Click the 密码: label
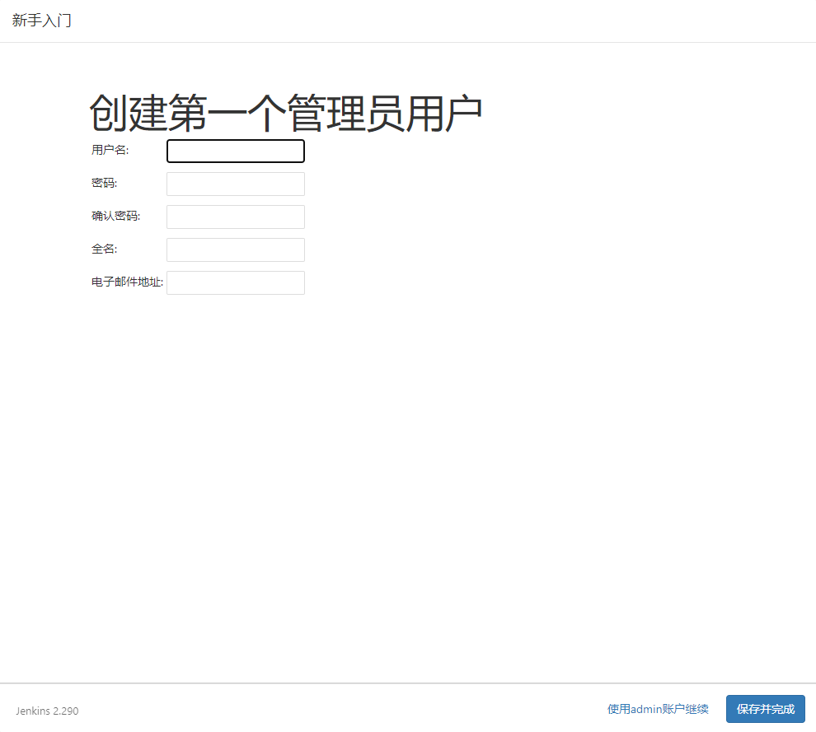The width and height of the screenshot is (816, 732). [104, 183]
